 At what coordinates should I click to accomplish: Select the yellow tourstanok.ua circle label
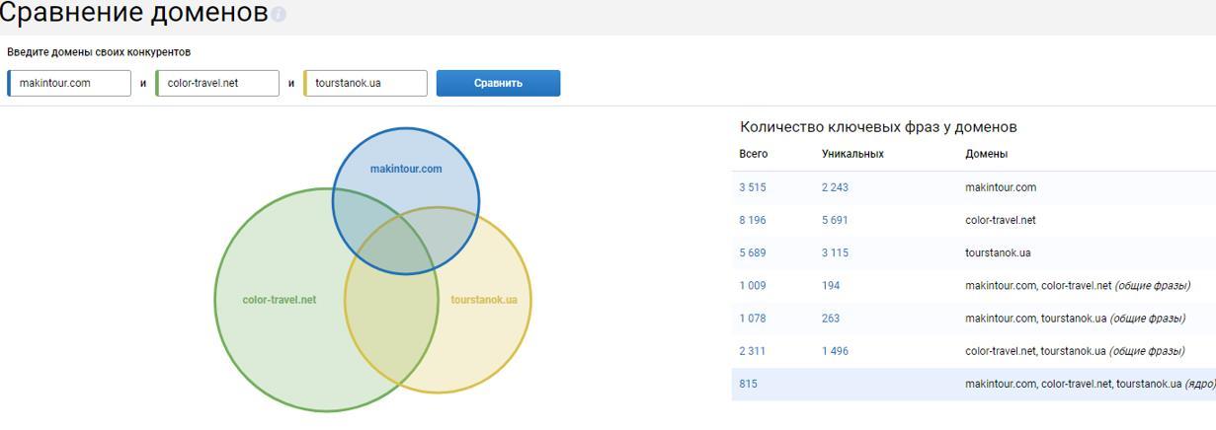(x=484, y=300)
